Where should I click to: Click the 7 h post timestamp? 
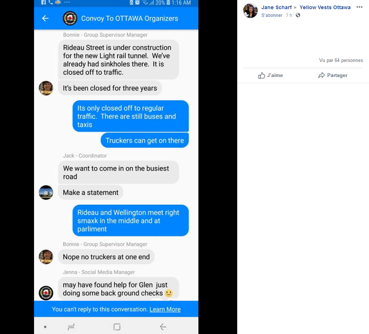click(289, 15)
